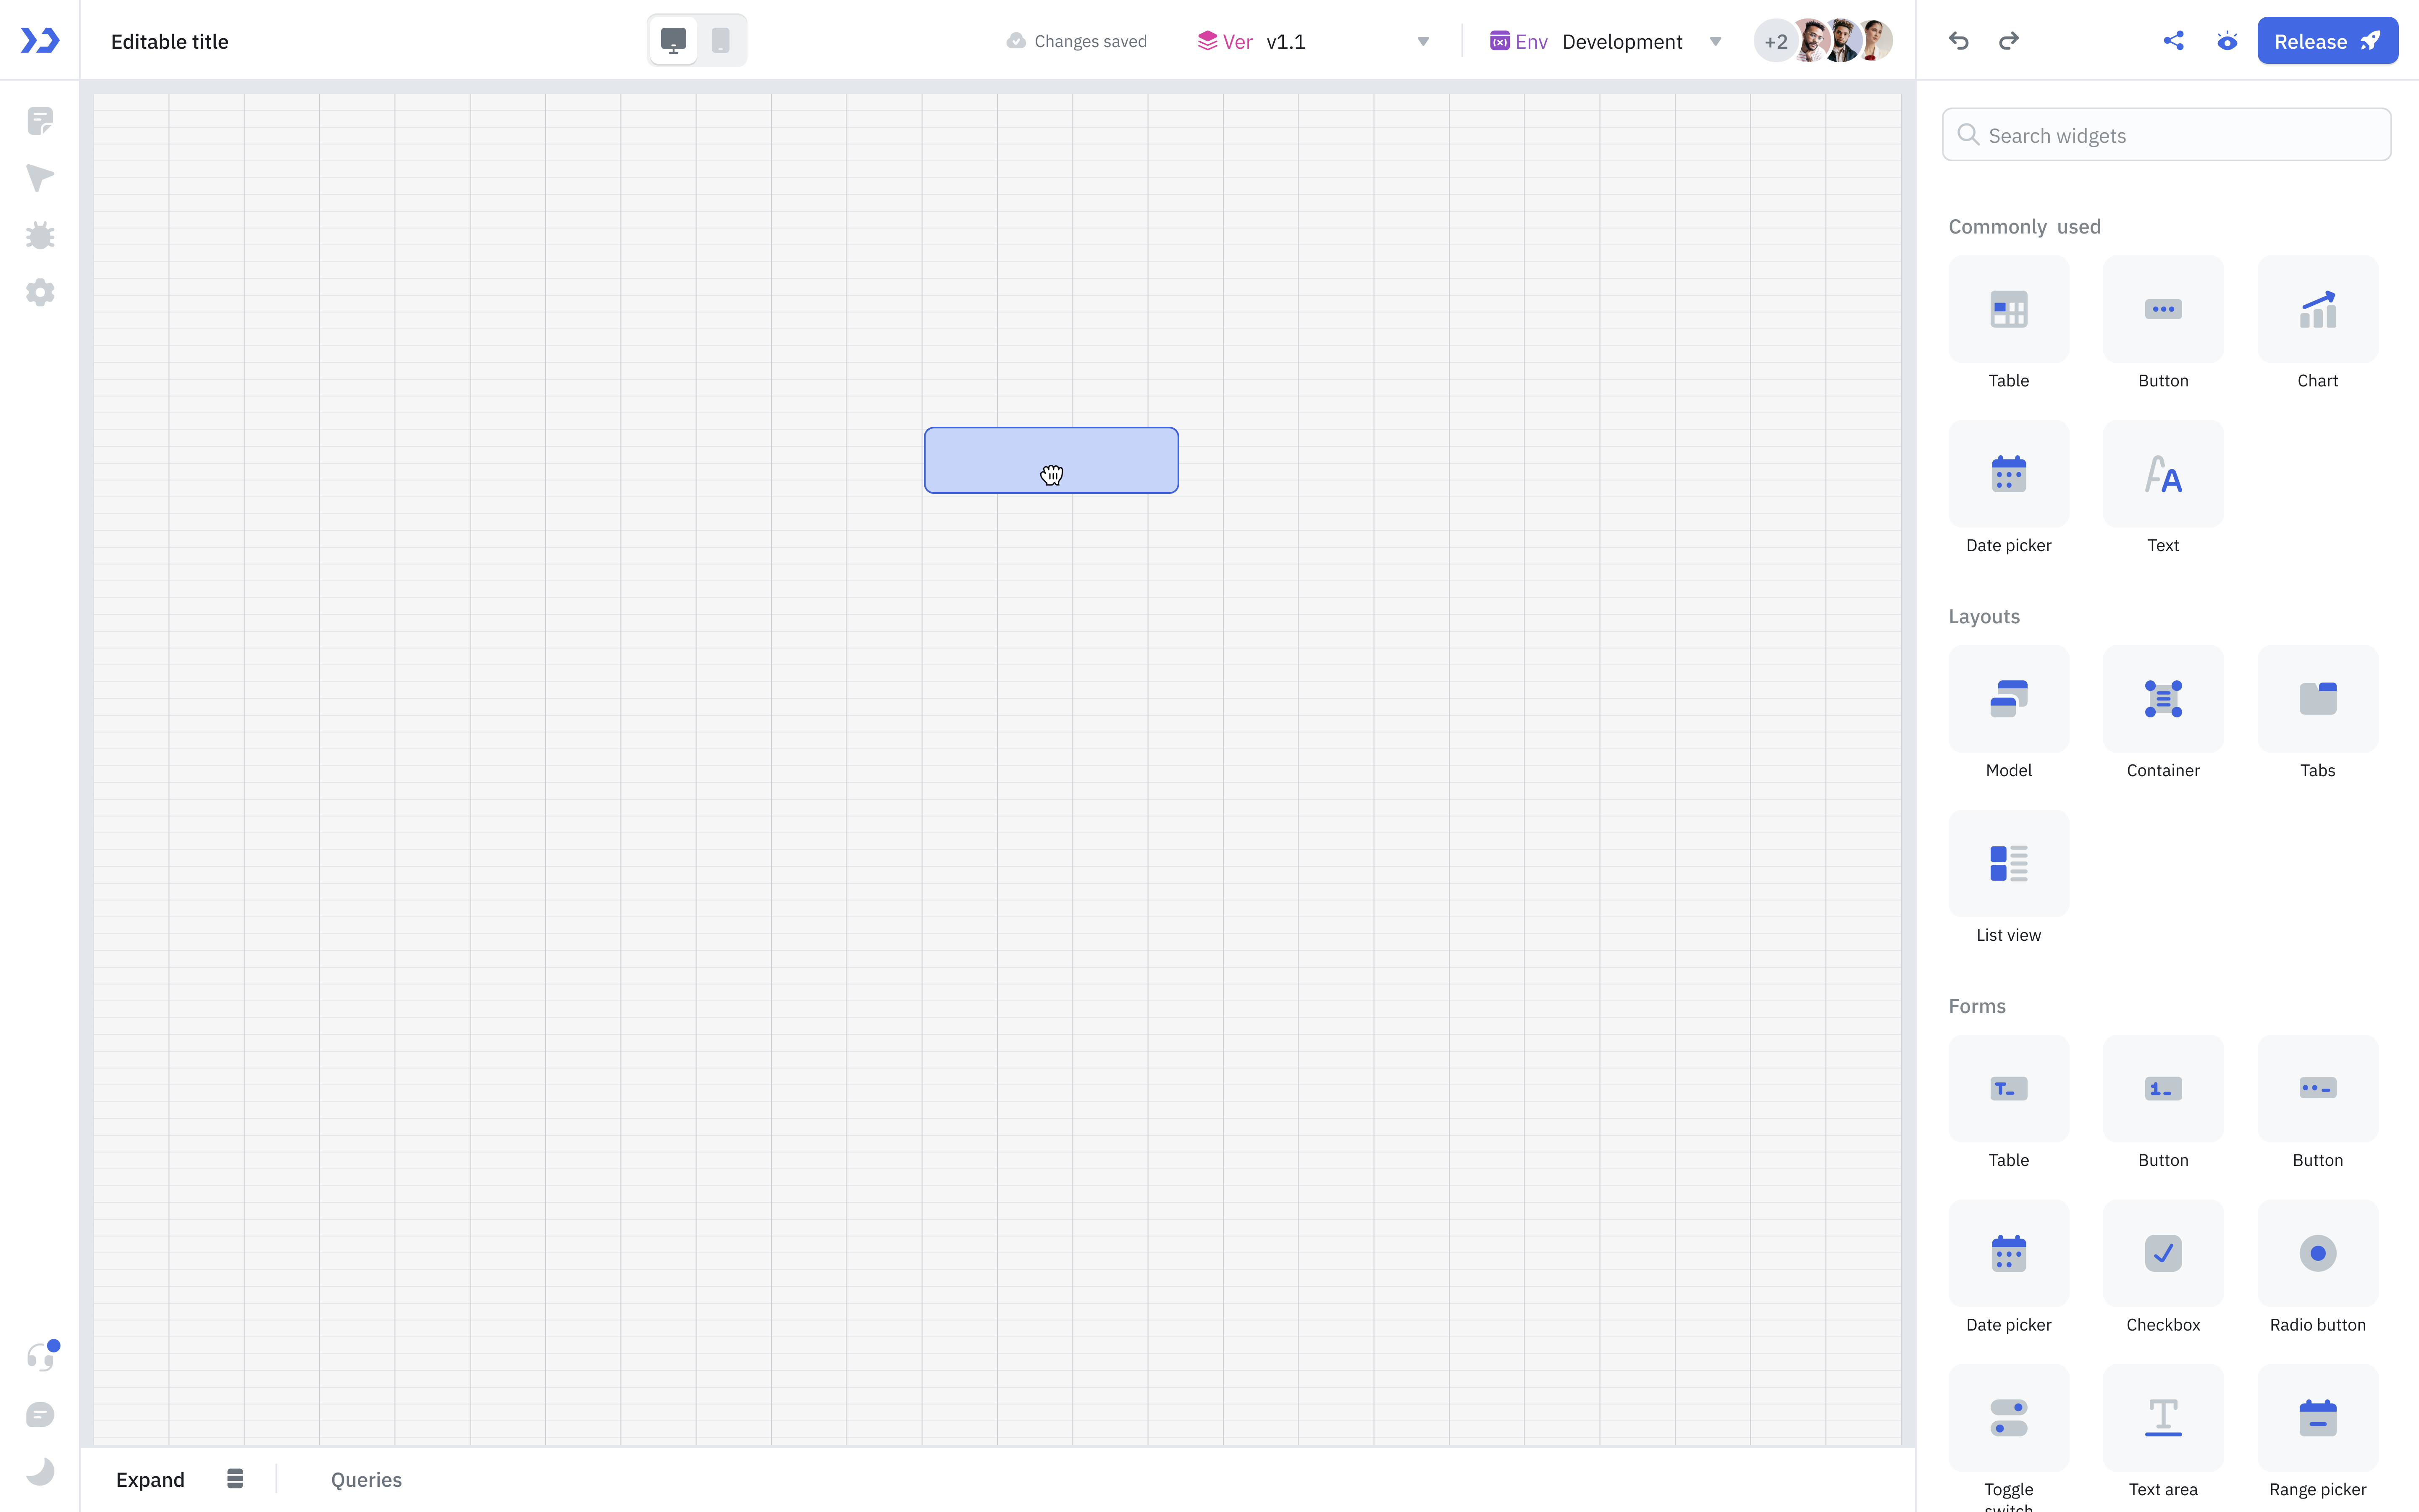
Task: Open the settings gear in left sidebar
Action: pyautogui.click(x=40, y=293)
